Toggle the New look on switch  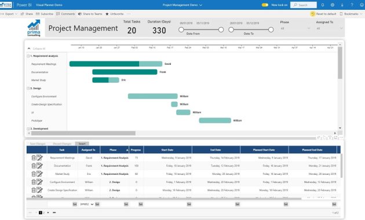pos(265,5)
